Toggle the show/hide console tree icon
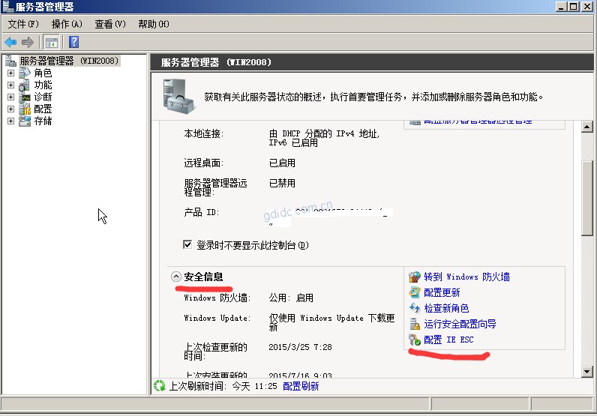The image size is (597, 416). point(52,42)
